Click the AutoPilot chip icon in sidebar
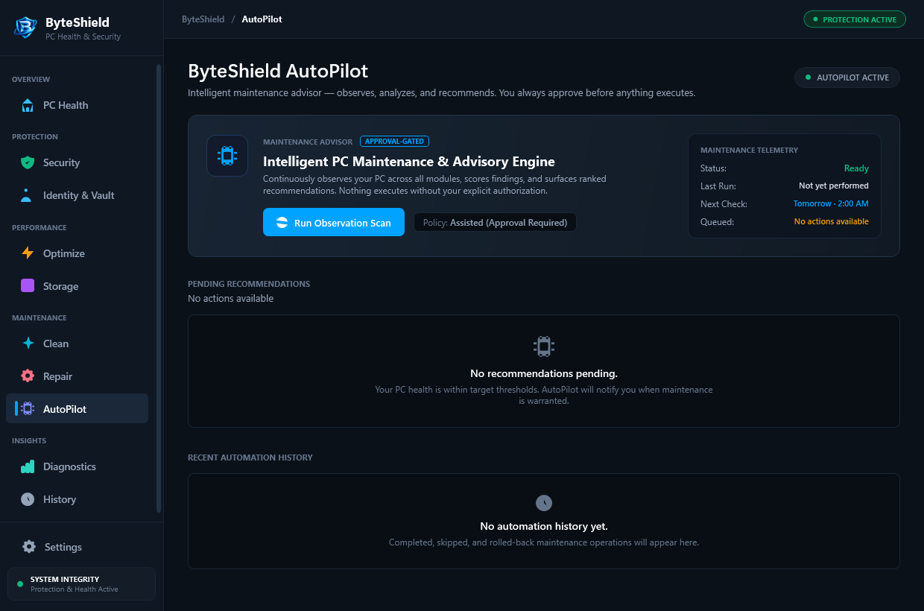The height and width of the screenshot is (611, 924). (x=28, y=409)
